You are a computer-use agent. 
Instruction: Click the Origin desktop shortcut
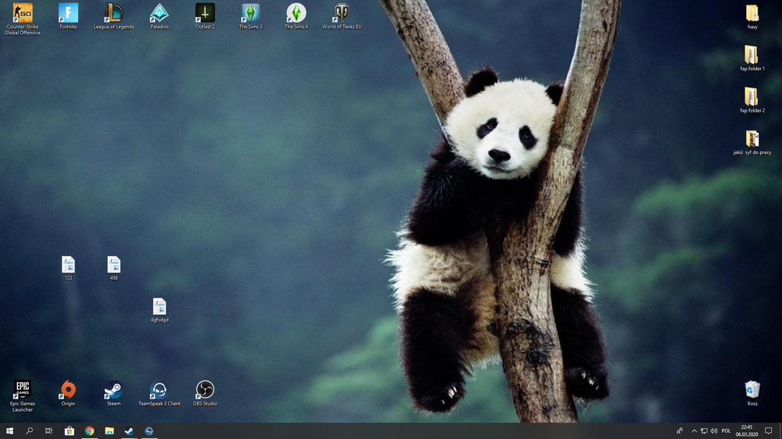pyautogui.click(x=68, y=393)
